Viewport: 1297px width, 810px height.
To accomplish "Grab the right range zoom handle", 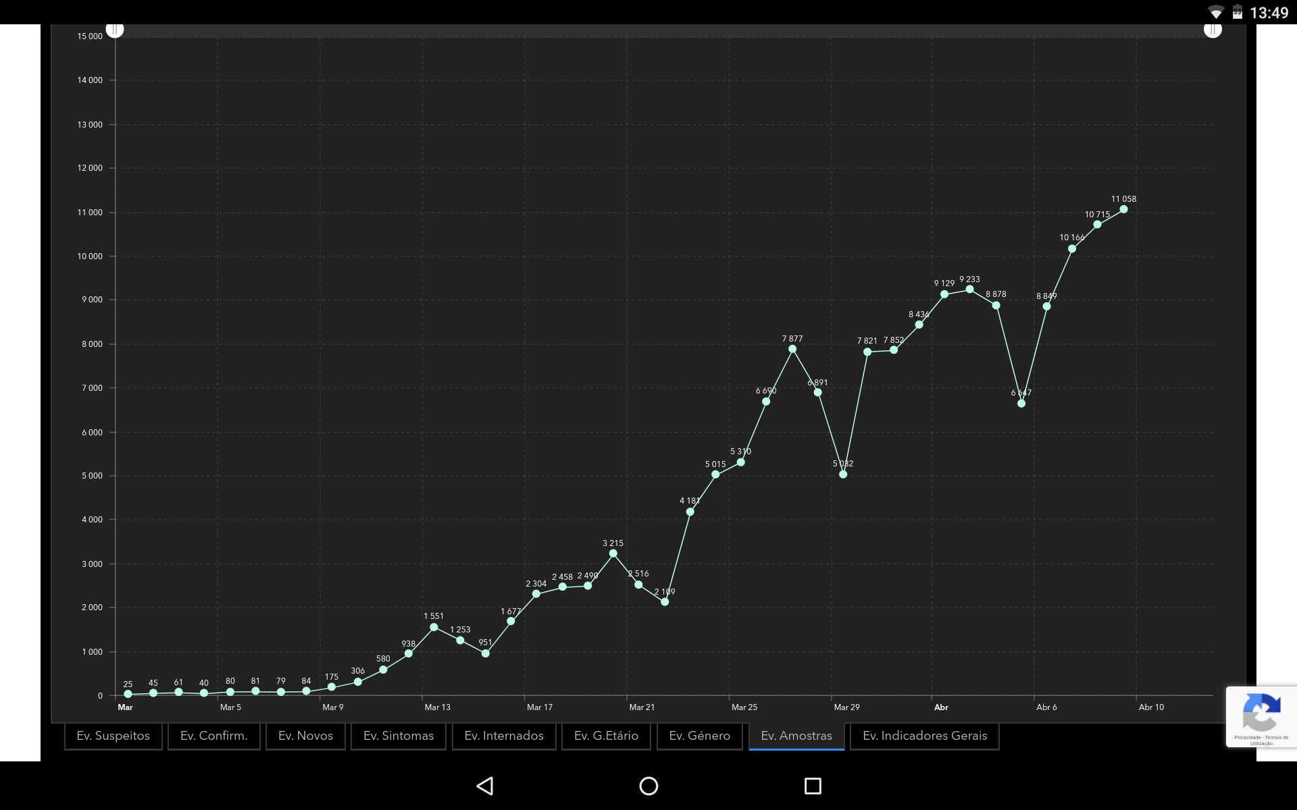I will pos(1213,30).
